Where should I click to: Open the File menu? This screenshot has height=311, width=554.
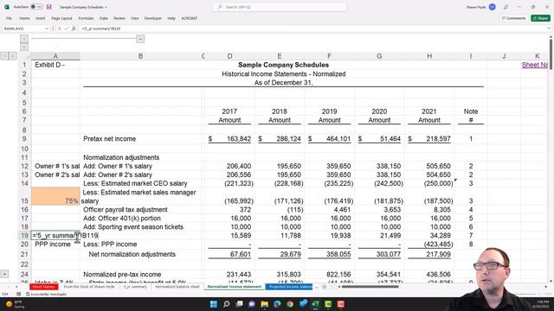9,18
